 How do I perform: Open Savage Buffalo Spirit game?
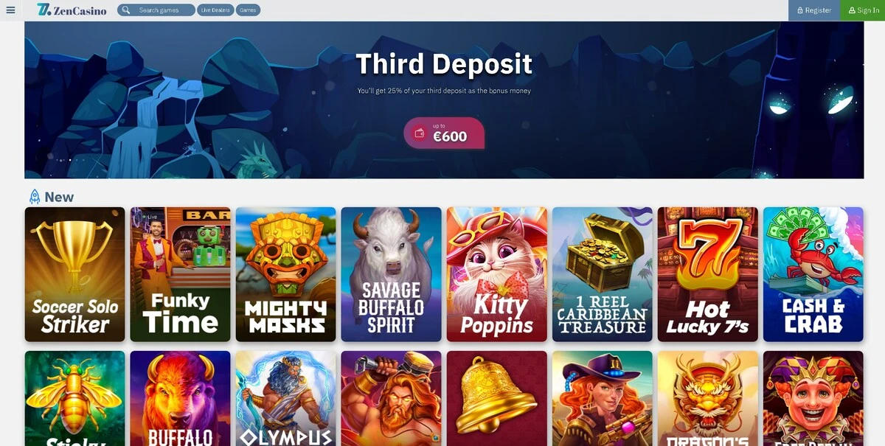coord(392,274)
